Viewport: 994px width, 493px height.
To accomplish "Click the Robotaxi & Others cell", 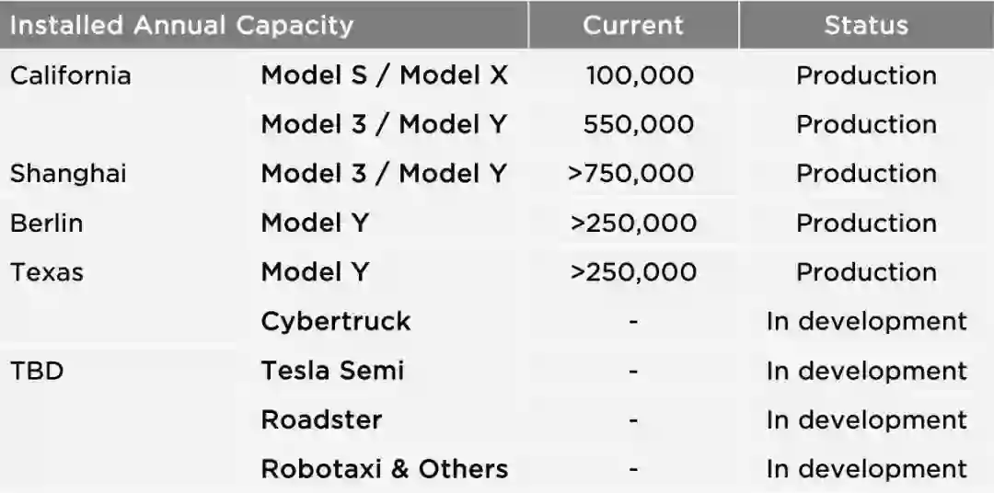I will coord(384,469).
